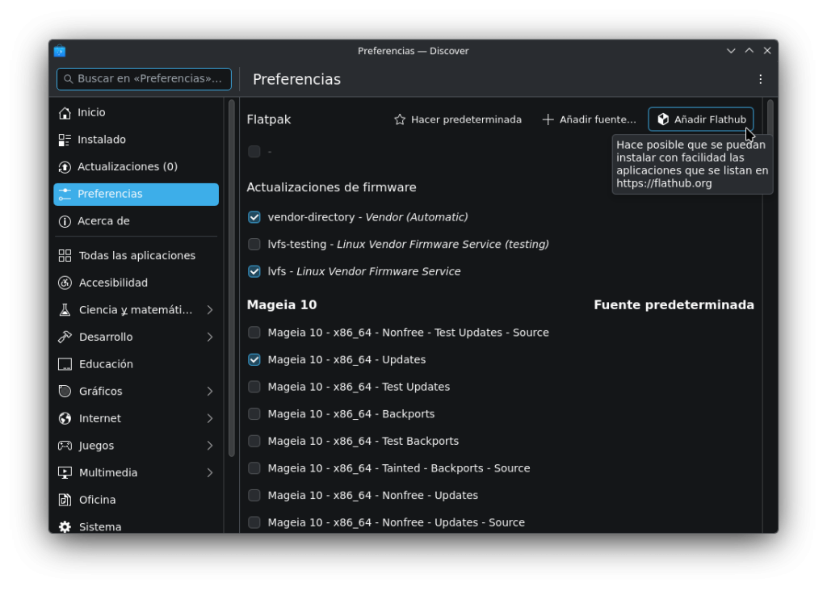Expand the Desarrollo category chevron
The height and width of the screenshot is (591, 827).
210,337
